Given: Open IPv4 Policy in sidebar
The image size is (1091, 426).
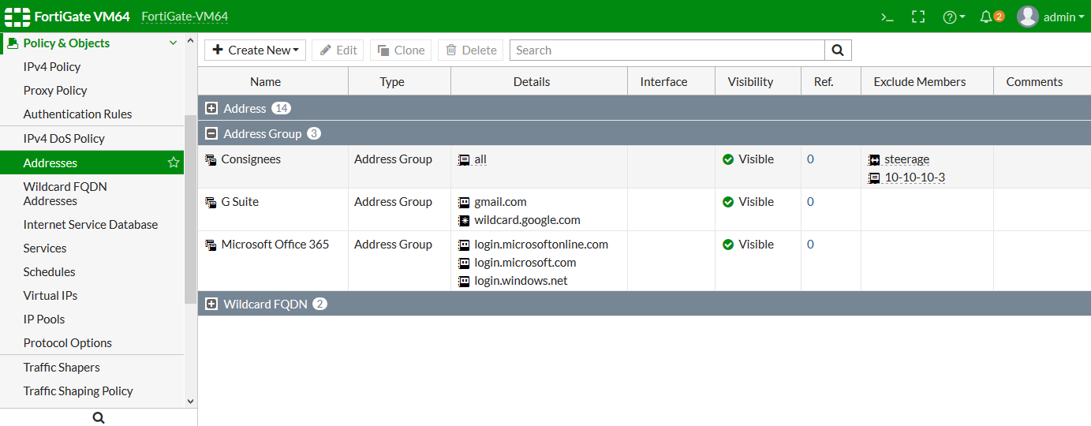Looking at the screenshot, I should click(52, 67).
